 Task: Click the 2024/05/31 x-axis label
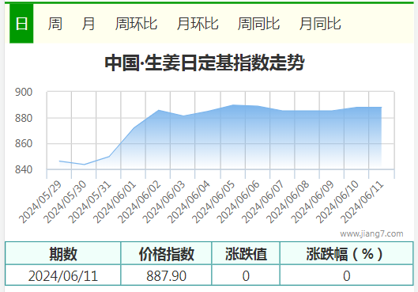tap(90, 202)
